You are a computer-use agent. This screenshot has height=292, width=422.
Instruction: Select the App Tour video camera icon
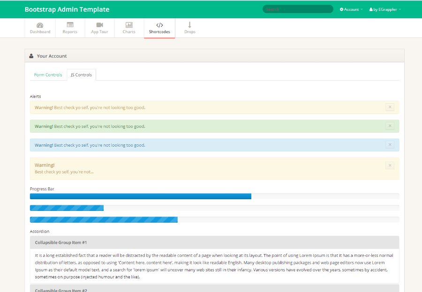coord(99,25)
